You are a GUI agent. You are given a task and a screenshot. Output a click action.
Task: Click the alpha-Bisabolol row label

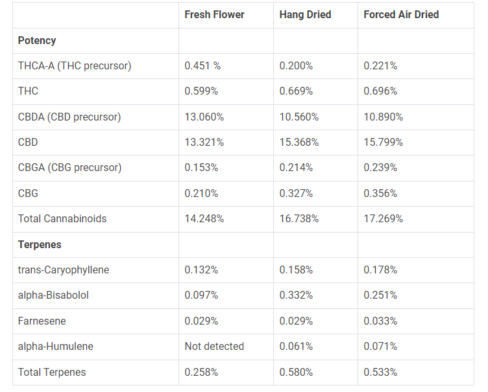point(53,295)
